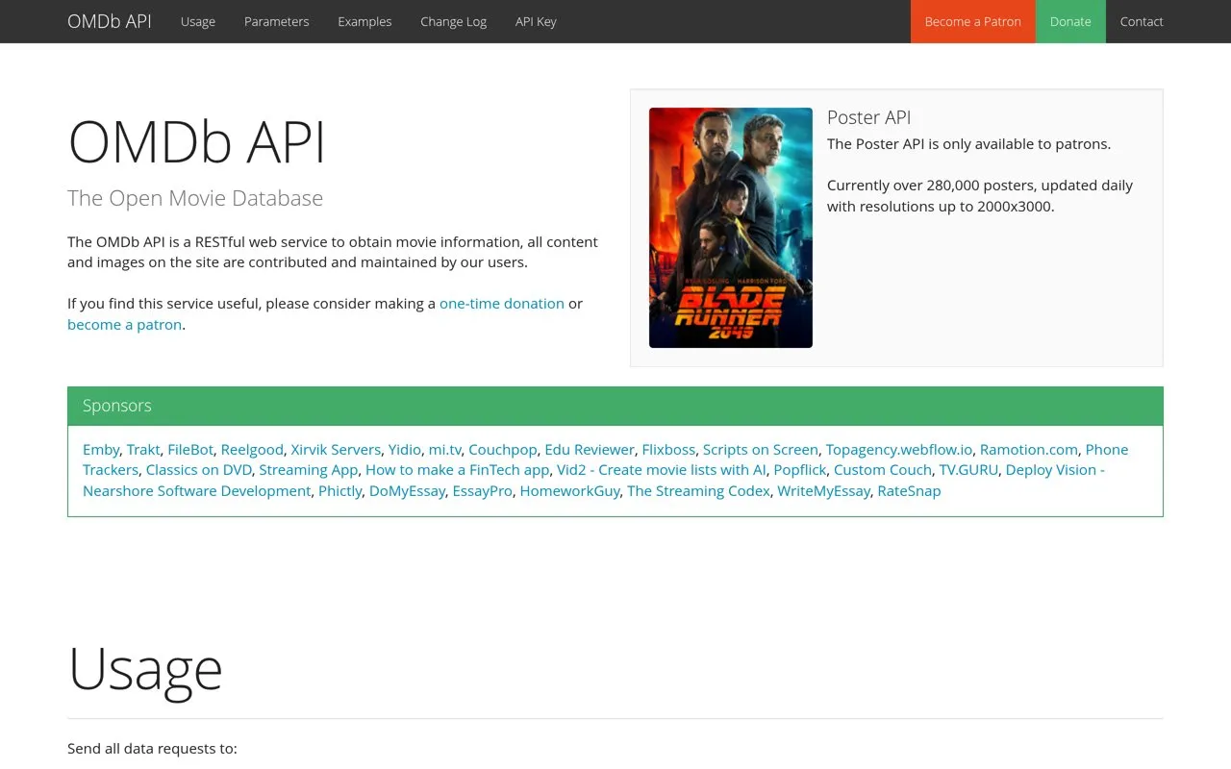Screen dimensions: 1231x769
Task: Follow the one-time donation link
Action: (x=502, y=304)
